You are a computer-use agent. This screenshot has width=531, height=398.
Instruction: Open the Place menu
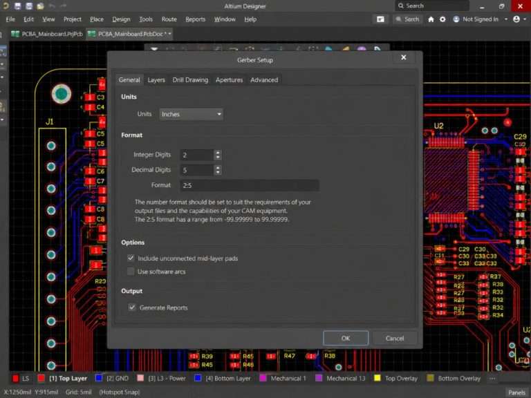tap(97, 19)
